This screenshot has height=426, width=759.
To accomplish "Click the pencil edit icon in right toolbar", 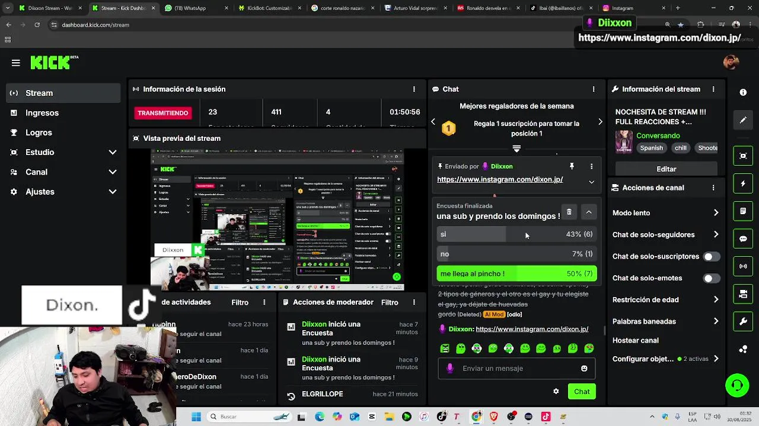I will pyautogui.click(x=743, y=120).
